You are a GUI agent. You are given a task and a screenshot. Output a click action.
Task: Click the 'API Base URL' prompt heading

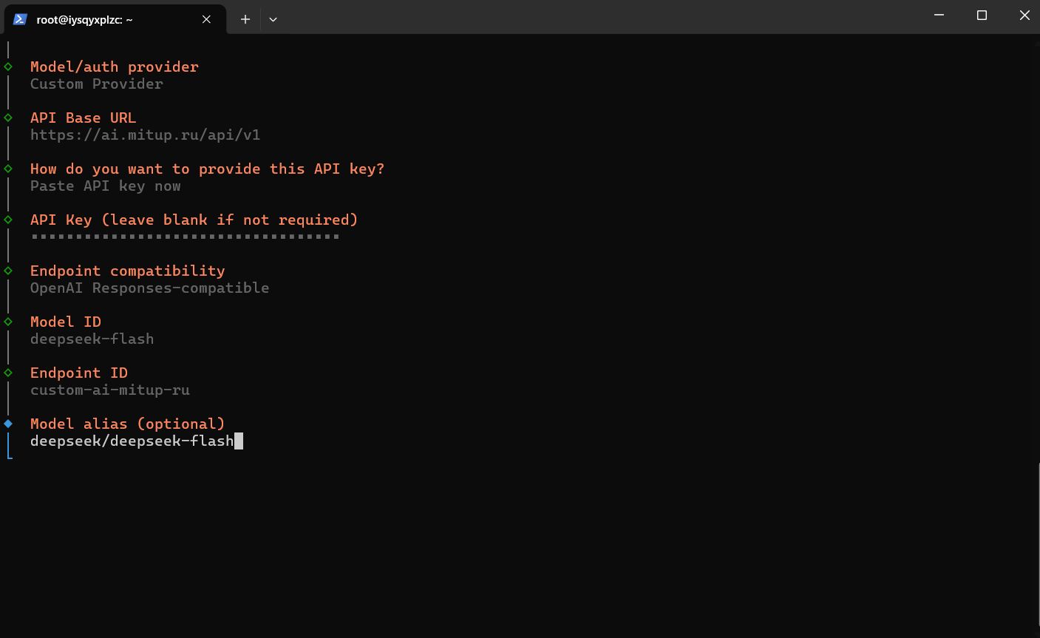(x=83, y=118)
